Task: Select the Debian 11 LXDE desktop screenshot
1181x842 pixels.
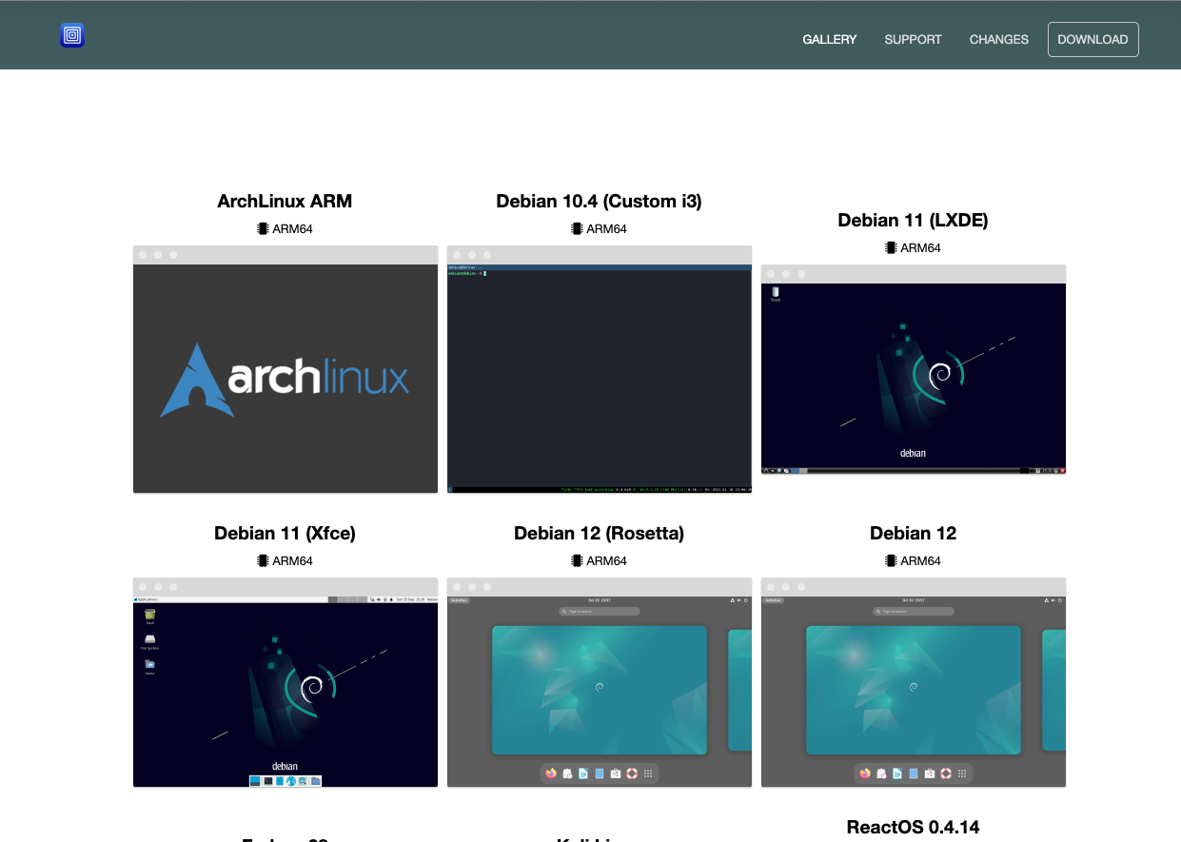Action: pos(913,378)
